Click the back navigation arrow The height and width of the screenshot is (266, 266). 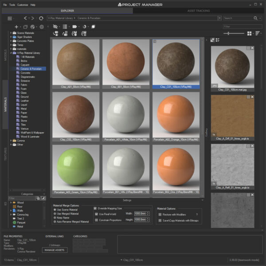(x=25, y=18)
